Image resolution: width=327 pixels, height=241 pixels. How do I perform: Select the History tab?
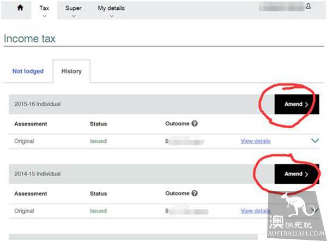point(71,71)
